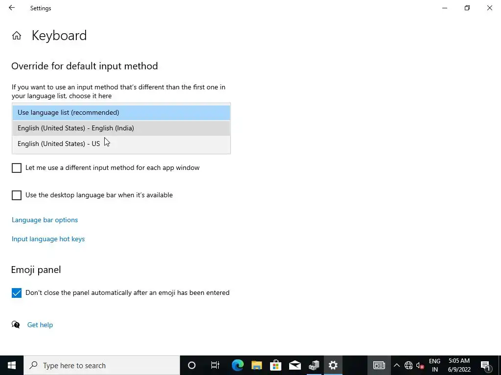Focus the Type here to search box
This screenshot has width=501, height=375.
coord(102,365)
